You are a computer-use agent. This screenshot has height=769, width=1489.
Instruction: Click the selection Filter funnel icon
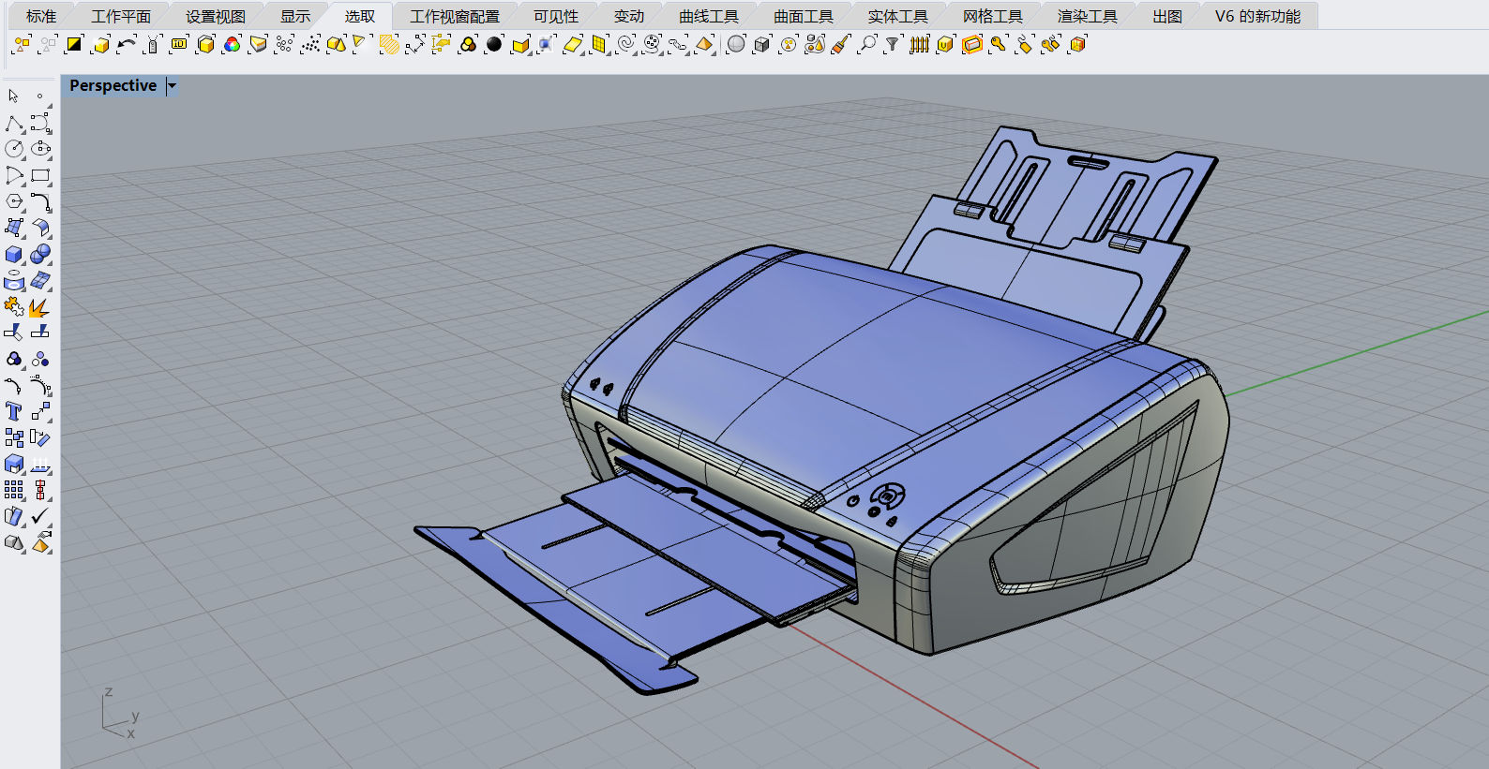(894, 44)
